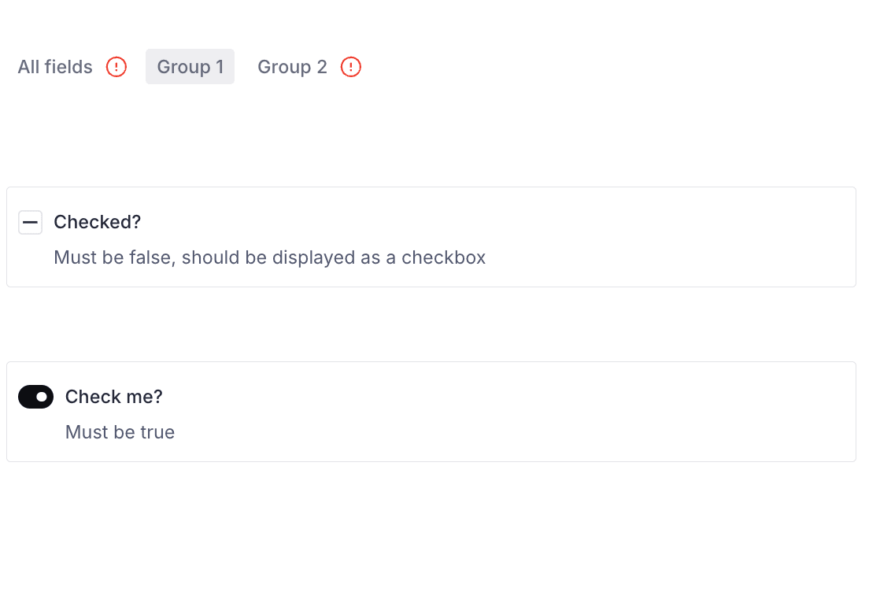Viewport: 880px width, 592px height.
Task: Click the "Must be true" helper text
Action: (120, 432)
